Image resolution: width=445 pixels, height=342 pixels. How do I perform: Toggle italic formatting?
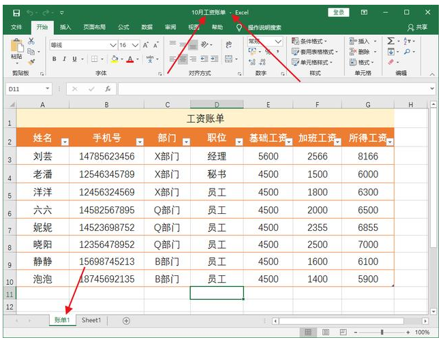tap(64, 59)
